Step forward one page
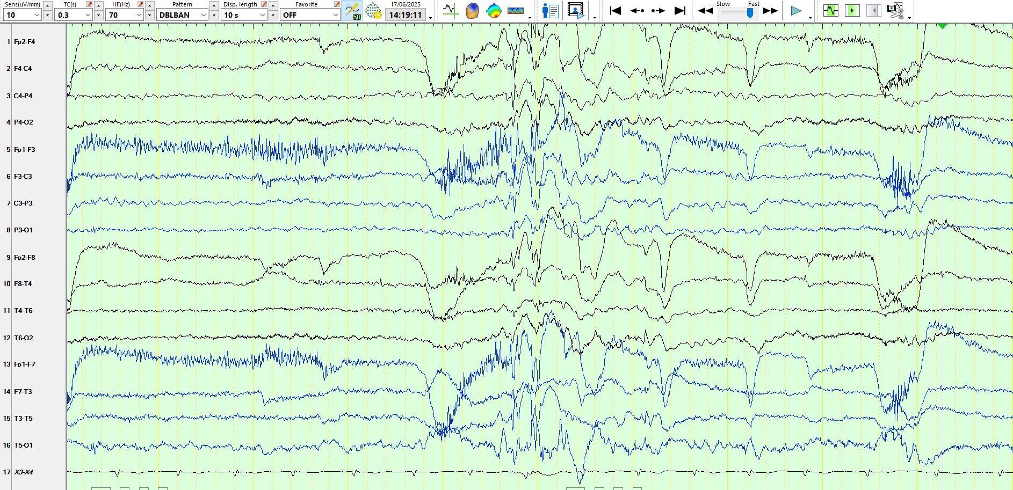 pos(658,11)
